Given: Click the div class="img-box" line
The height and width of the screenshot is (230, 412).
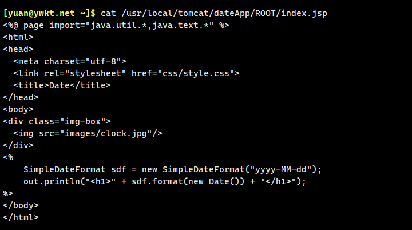Looking at the screenshot, I should coord(57,121).
